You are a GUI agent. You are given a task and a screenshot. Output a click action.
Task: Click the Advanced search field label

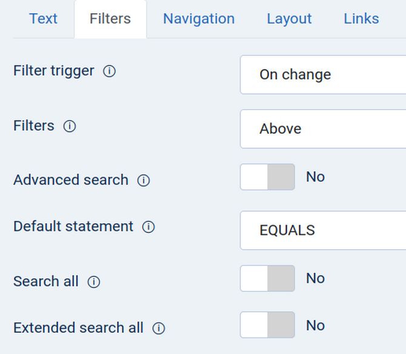coord(71,180)
